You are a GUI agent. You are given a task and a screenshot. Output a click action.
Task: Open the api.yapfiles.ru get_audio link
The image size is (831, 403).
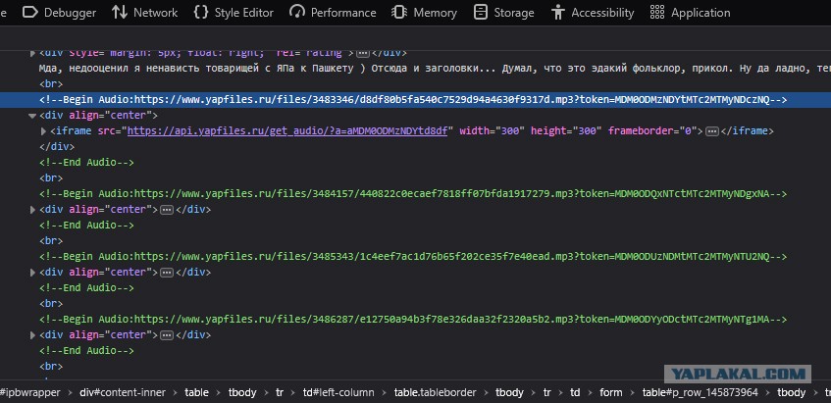click(x=287, y=130)
